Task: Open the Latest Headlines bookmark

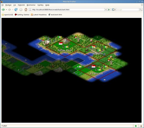Action: (39, 15)
